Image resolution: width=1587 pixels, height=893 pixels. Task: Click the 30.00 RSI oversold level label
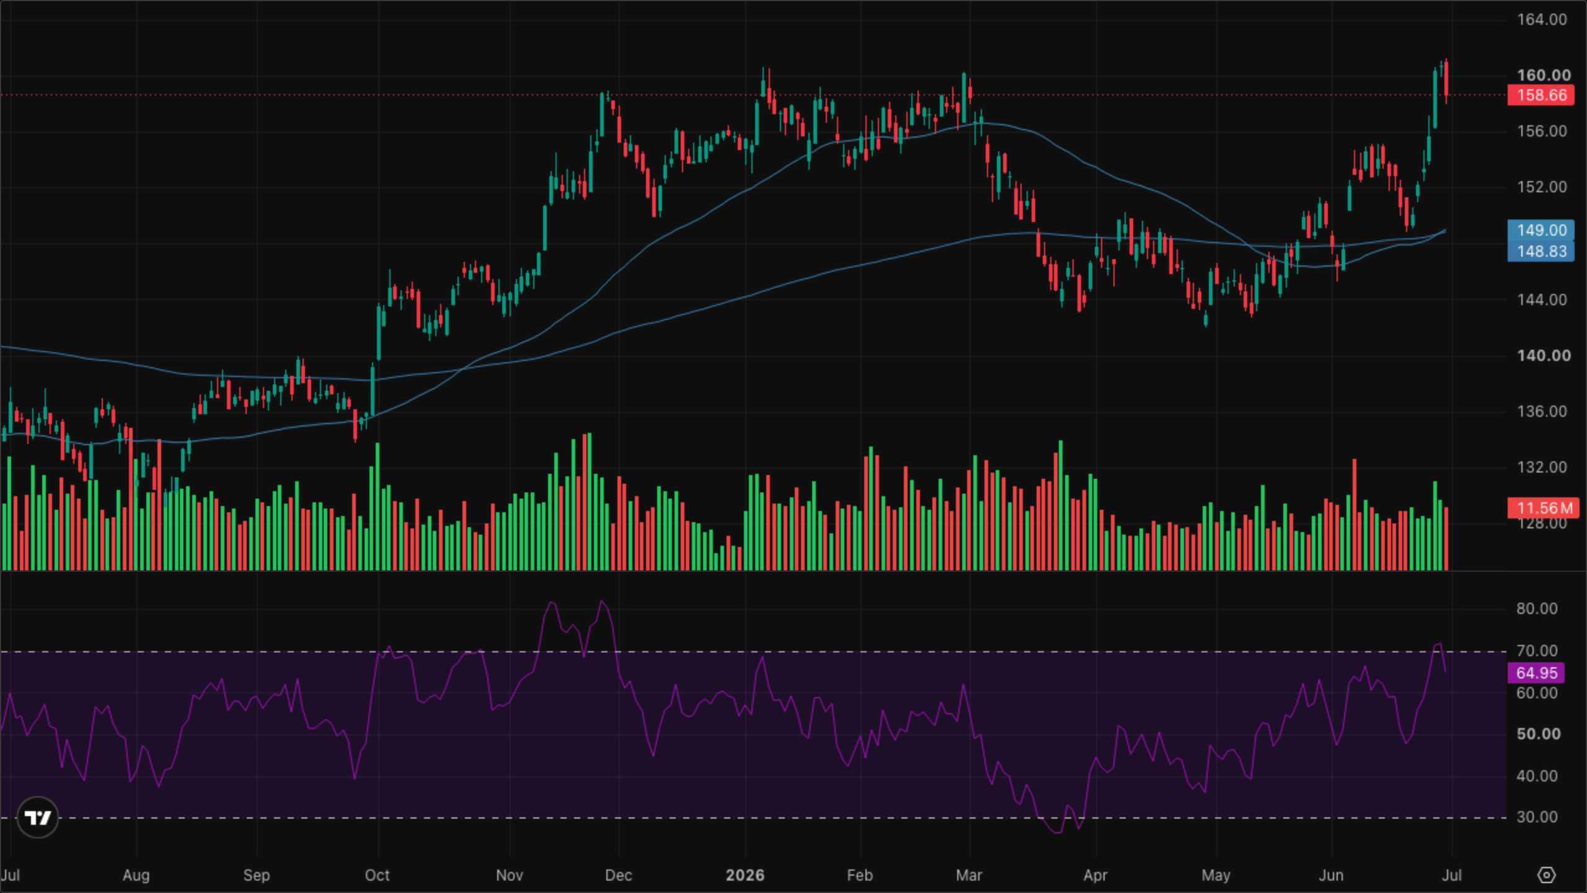click(x=1537, y=817)
